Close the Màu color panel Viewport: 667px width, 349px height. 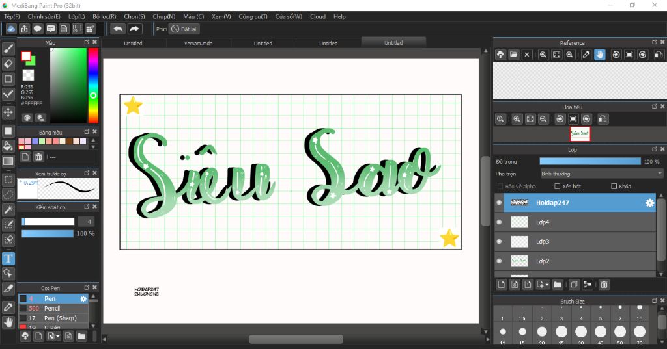[95, 42]
